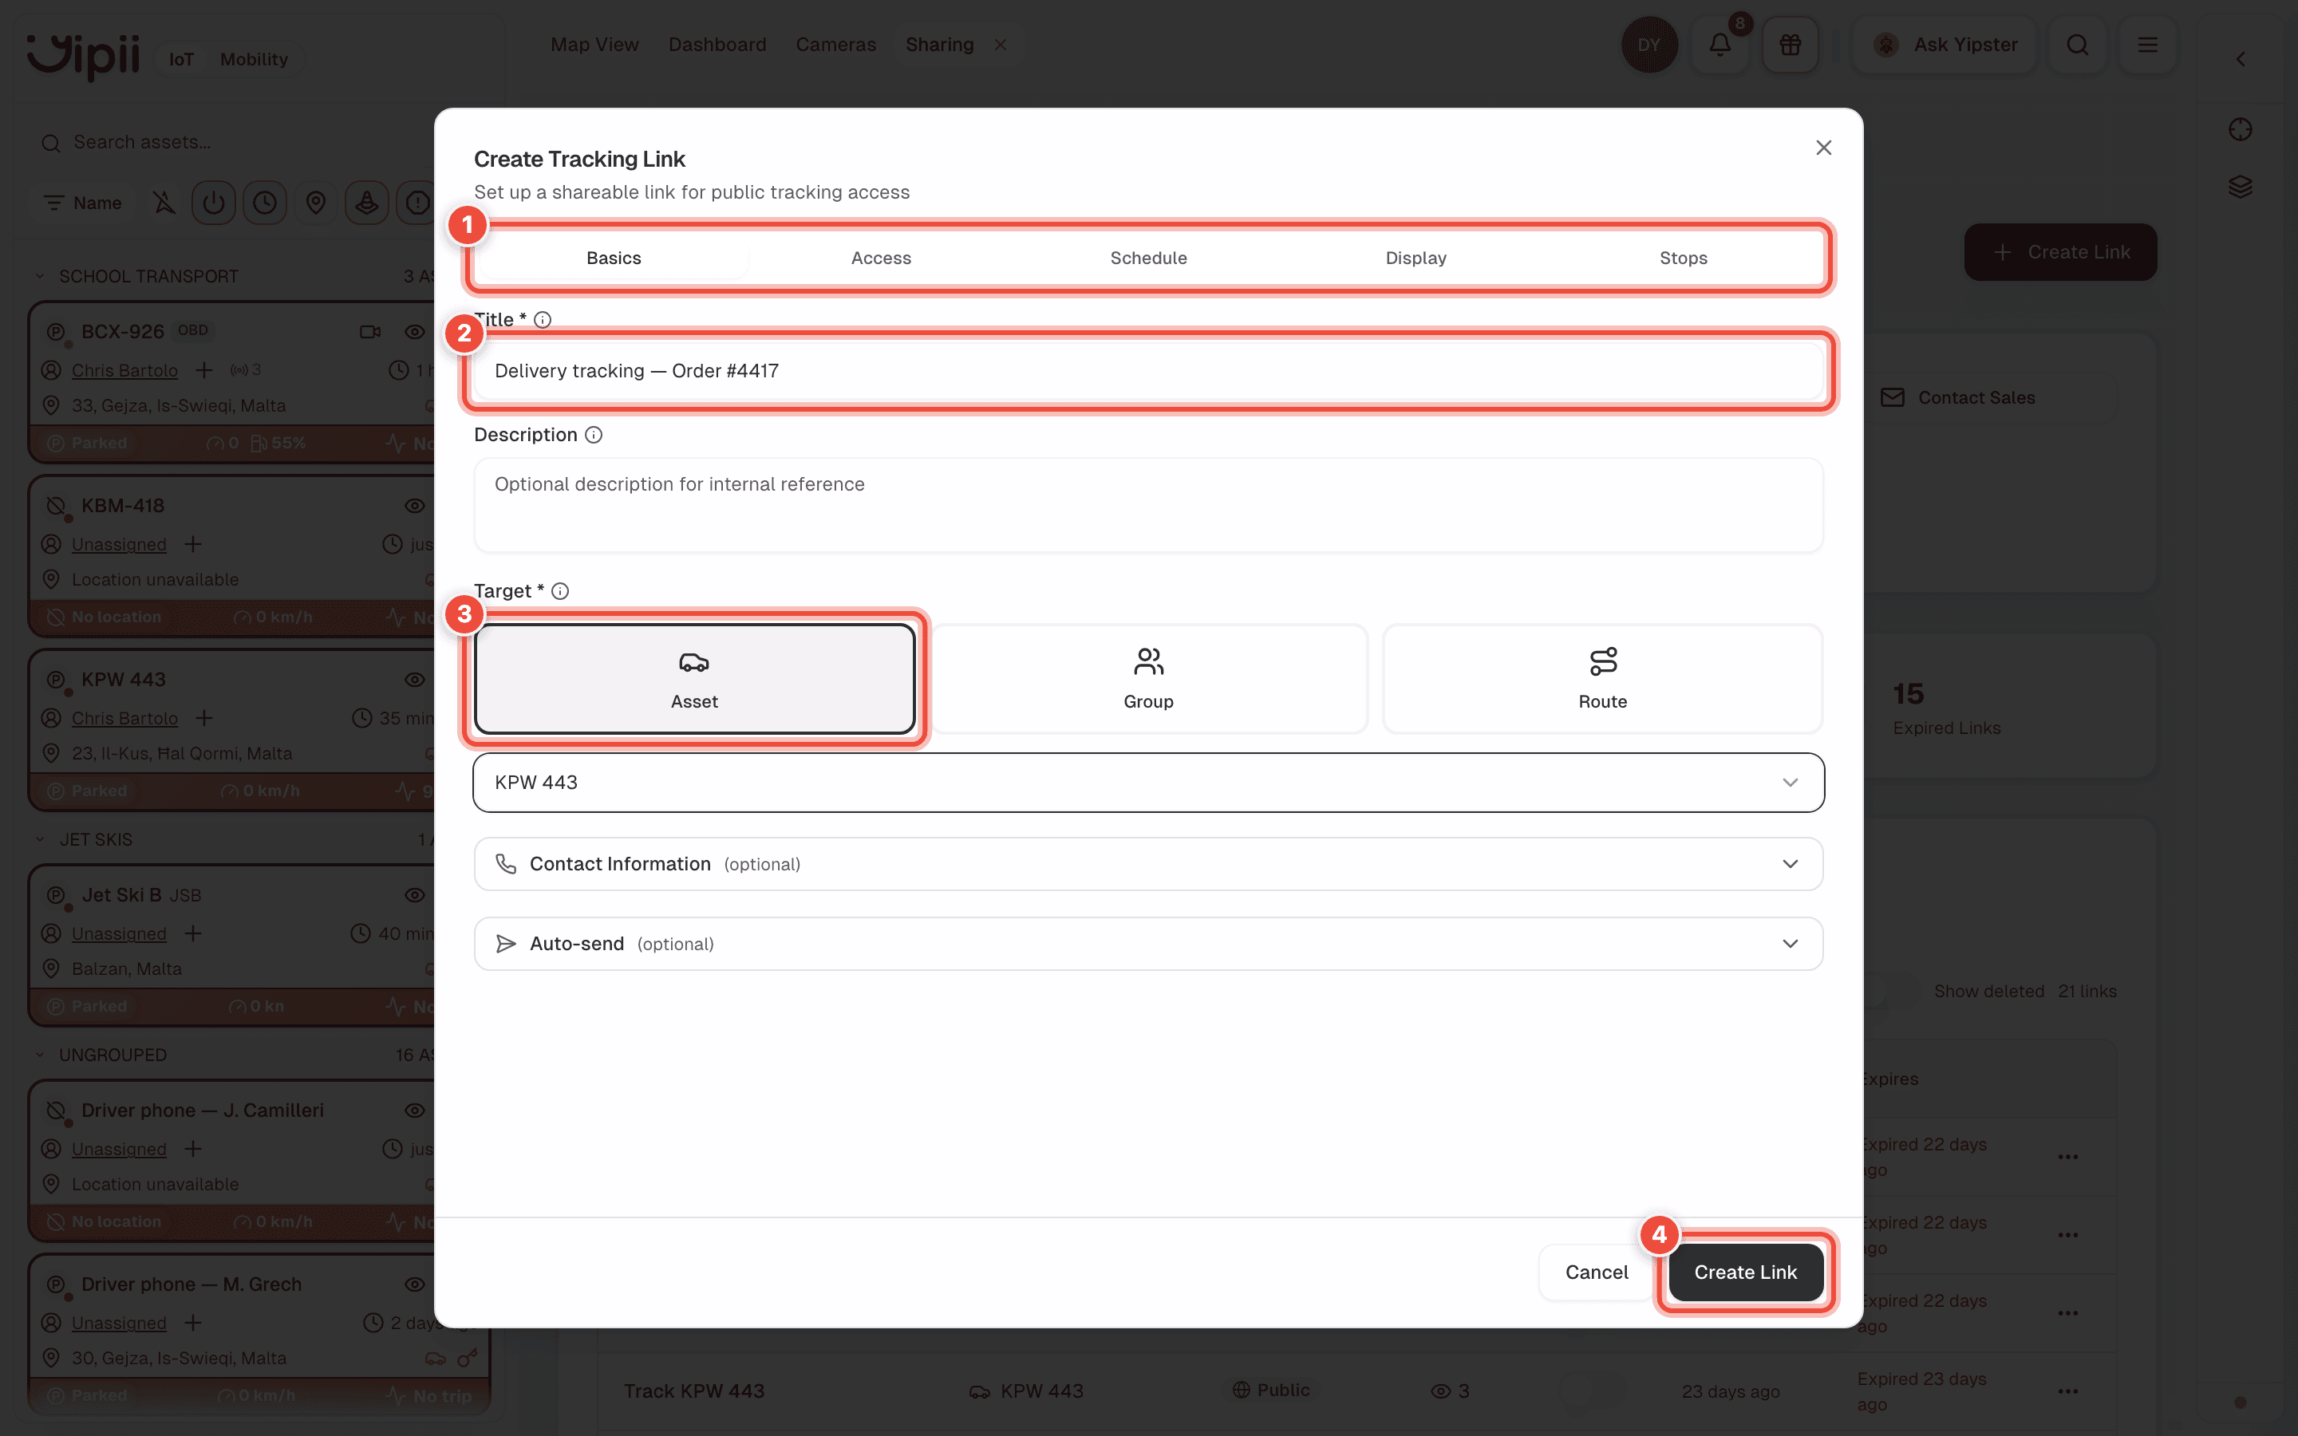Select Asset as target type
This screenshot has height=1436, width=2298.
pyautogui.click(x=694, y=678)
